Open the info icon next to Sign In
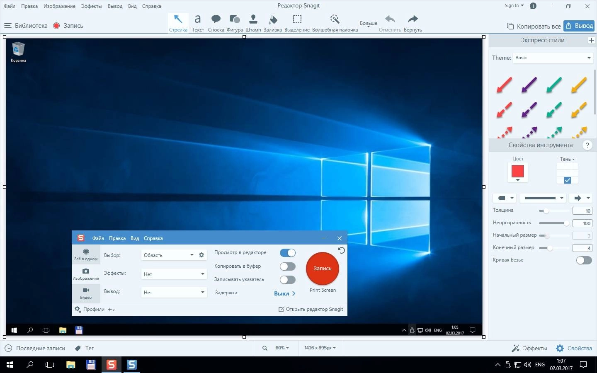The width and height of the screenshot is (597, 373). [533, 6]
